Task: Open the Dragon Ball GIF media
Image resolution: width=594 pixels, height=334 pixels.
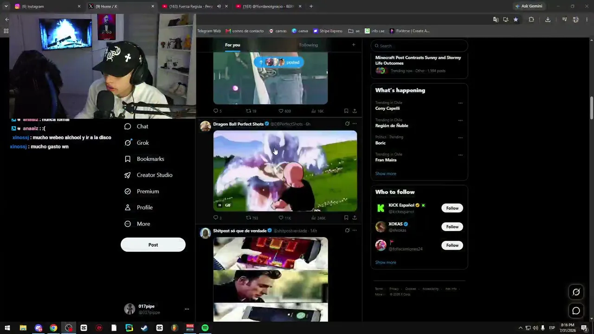Action: click(x=285, y=171)
